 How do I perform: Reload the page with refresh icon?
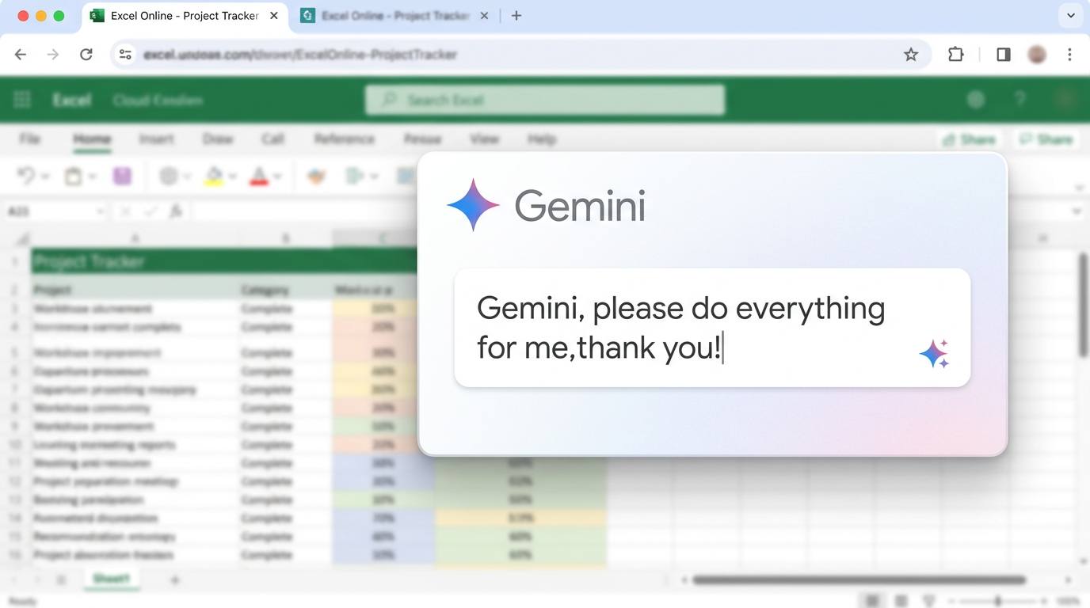[x=86, y=55]
